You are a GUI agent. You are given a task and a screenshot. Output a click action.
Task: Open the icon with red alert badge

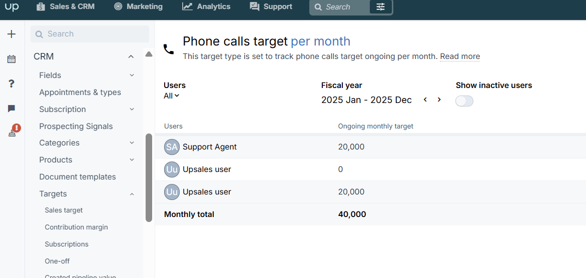point(14,131)
